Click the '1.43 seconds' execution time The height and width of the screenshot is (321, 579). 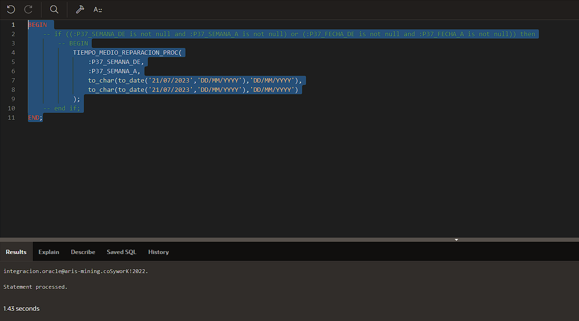21,309
